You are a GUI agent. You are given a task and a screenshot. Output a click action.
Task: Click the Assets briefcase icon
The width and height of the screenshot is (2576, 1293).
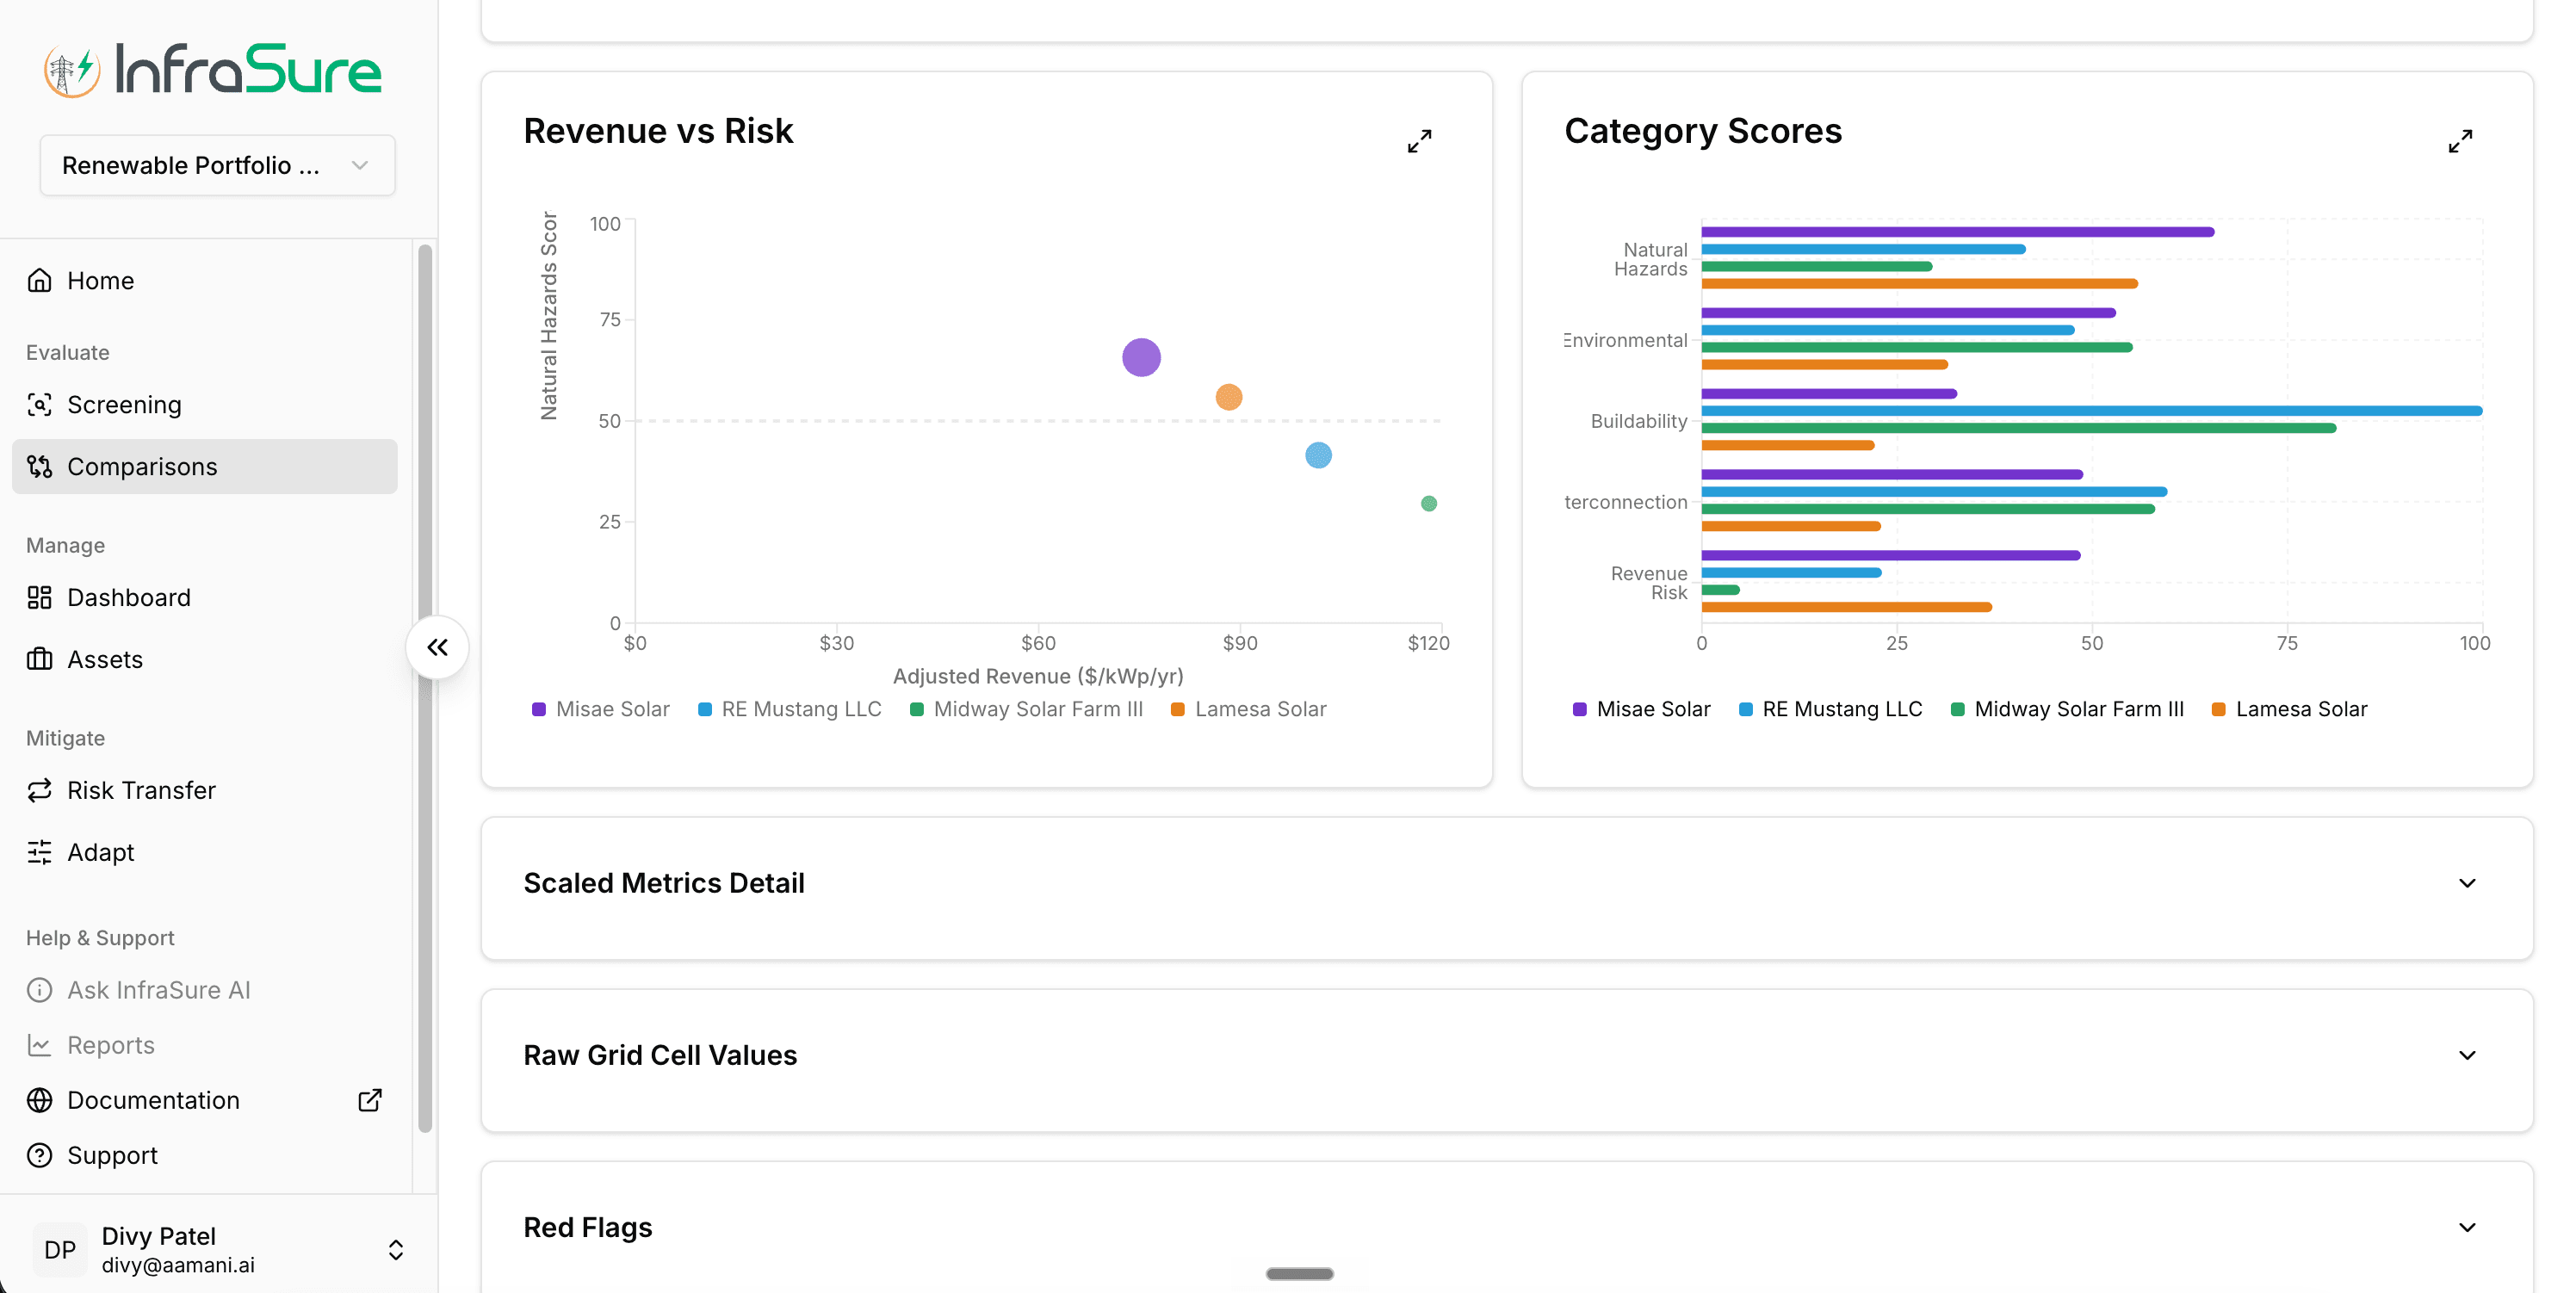click(39, 660)
